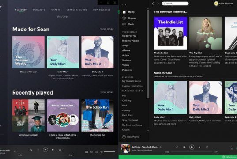Click the Sean Endicott profile avatar
Image resolution: width=237 pixels, height=159 pixels.
(x=216, y=4)
